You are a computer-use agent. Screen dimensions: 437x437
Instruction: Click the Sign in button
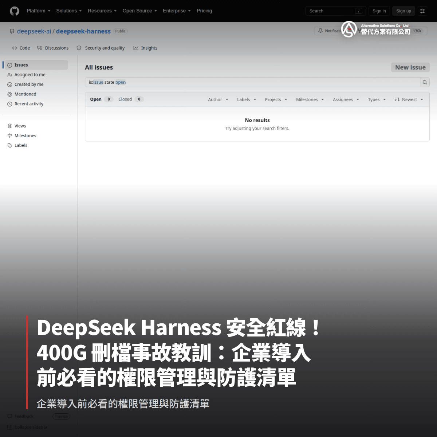click(379, 11)
